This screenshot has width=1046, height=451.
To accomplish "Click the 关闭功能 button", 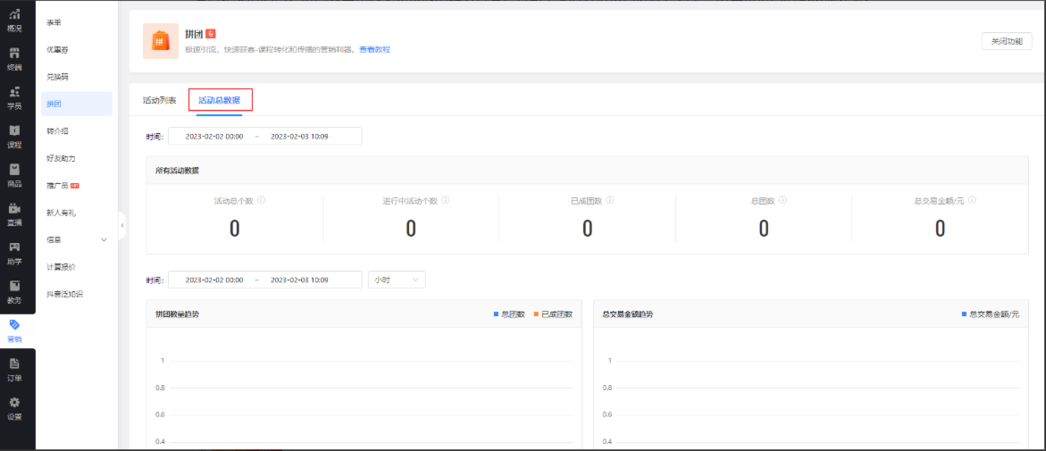I will 1007,41.
